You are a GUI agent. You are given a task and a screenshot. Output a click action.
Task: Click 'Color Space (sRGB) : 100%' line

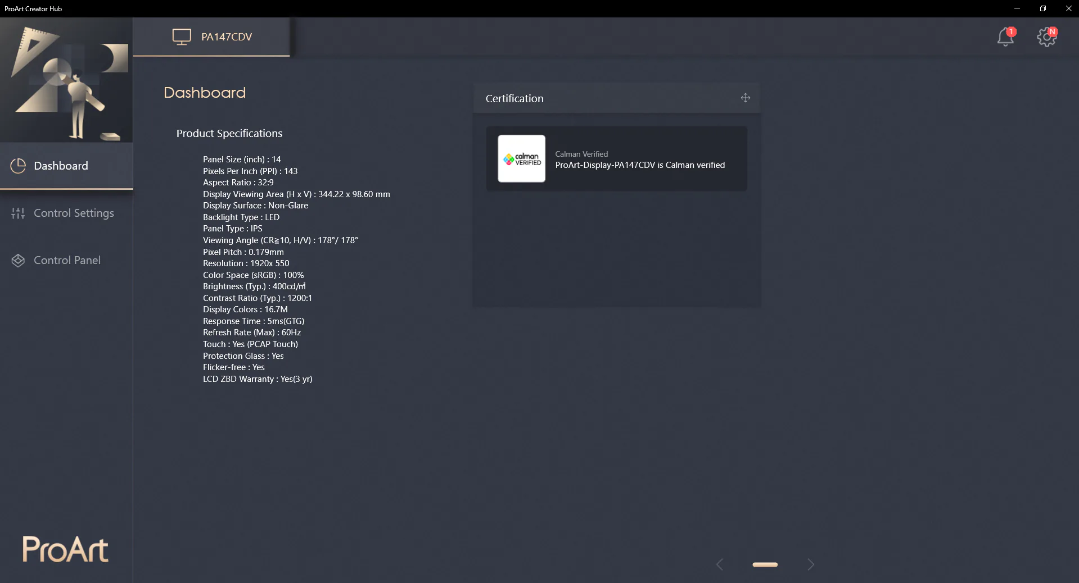pos(253,275)
